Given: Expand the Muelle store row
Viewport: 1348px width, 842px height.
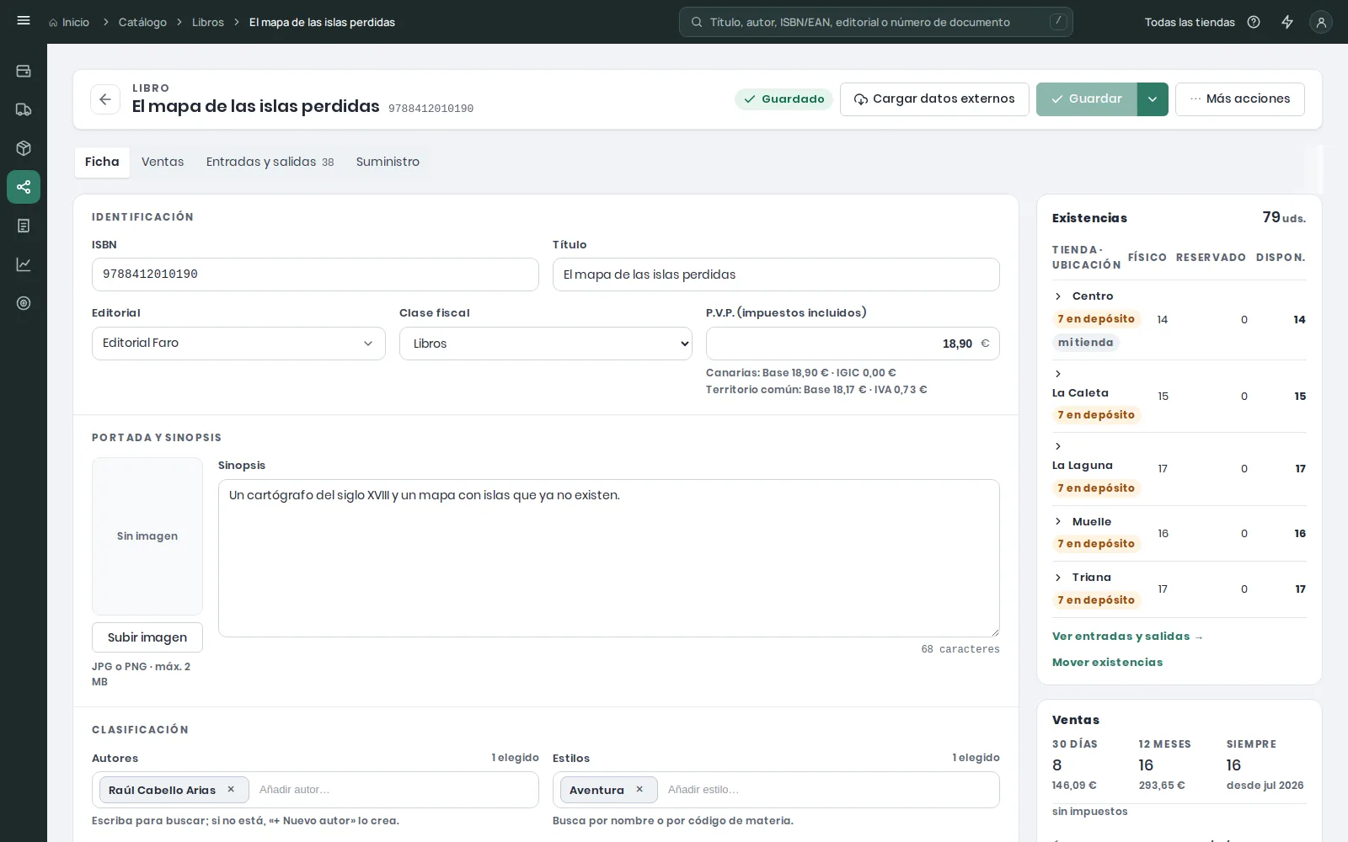Looking at the screenshot, I should (x=1058, y=522).
